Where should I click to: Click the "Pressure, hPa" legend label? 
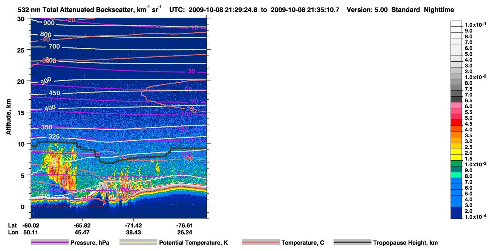tap(90, 243)
